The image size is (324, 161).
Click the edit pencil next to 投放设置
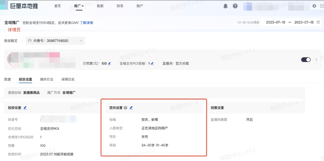tap(25, 108)
